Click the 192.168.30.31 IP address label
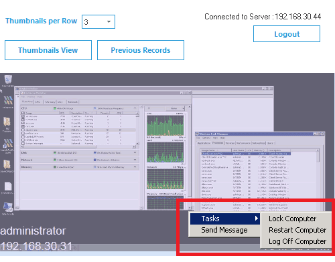Screen dimensions: 335x262 pyautogui.click(x=36, y=246)
